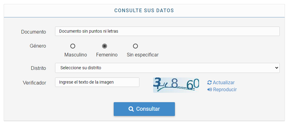Focus the Documento input field
Image resolution: width=288 pixels, height=126 pixels.
click(x=167, y=31)
